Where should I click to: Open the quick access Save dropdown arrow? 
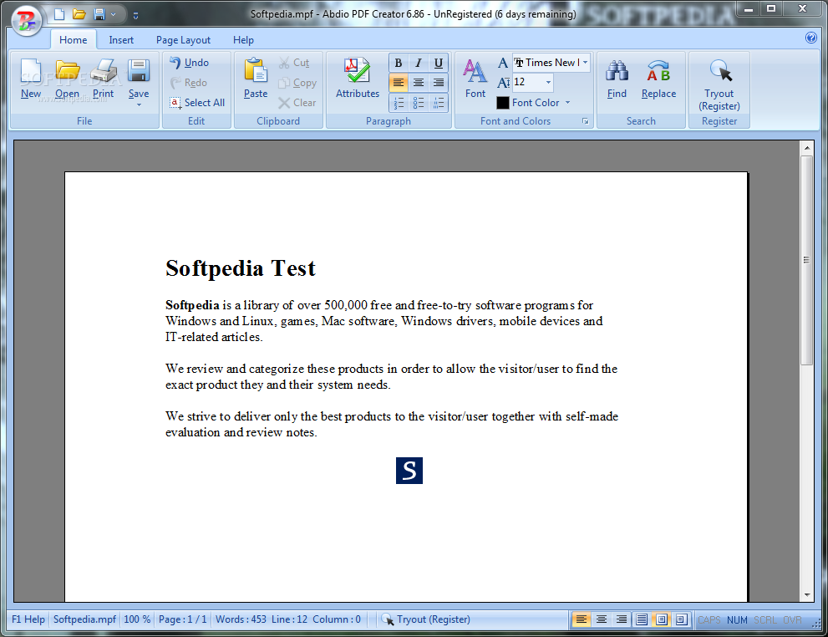point(113,15)
